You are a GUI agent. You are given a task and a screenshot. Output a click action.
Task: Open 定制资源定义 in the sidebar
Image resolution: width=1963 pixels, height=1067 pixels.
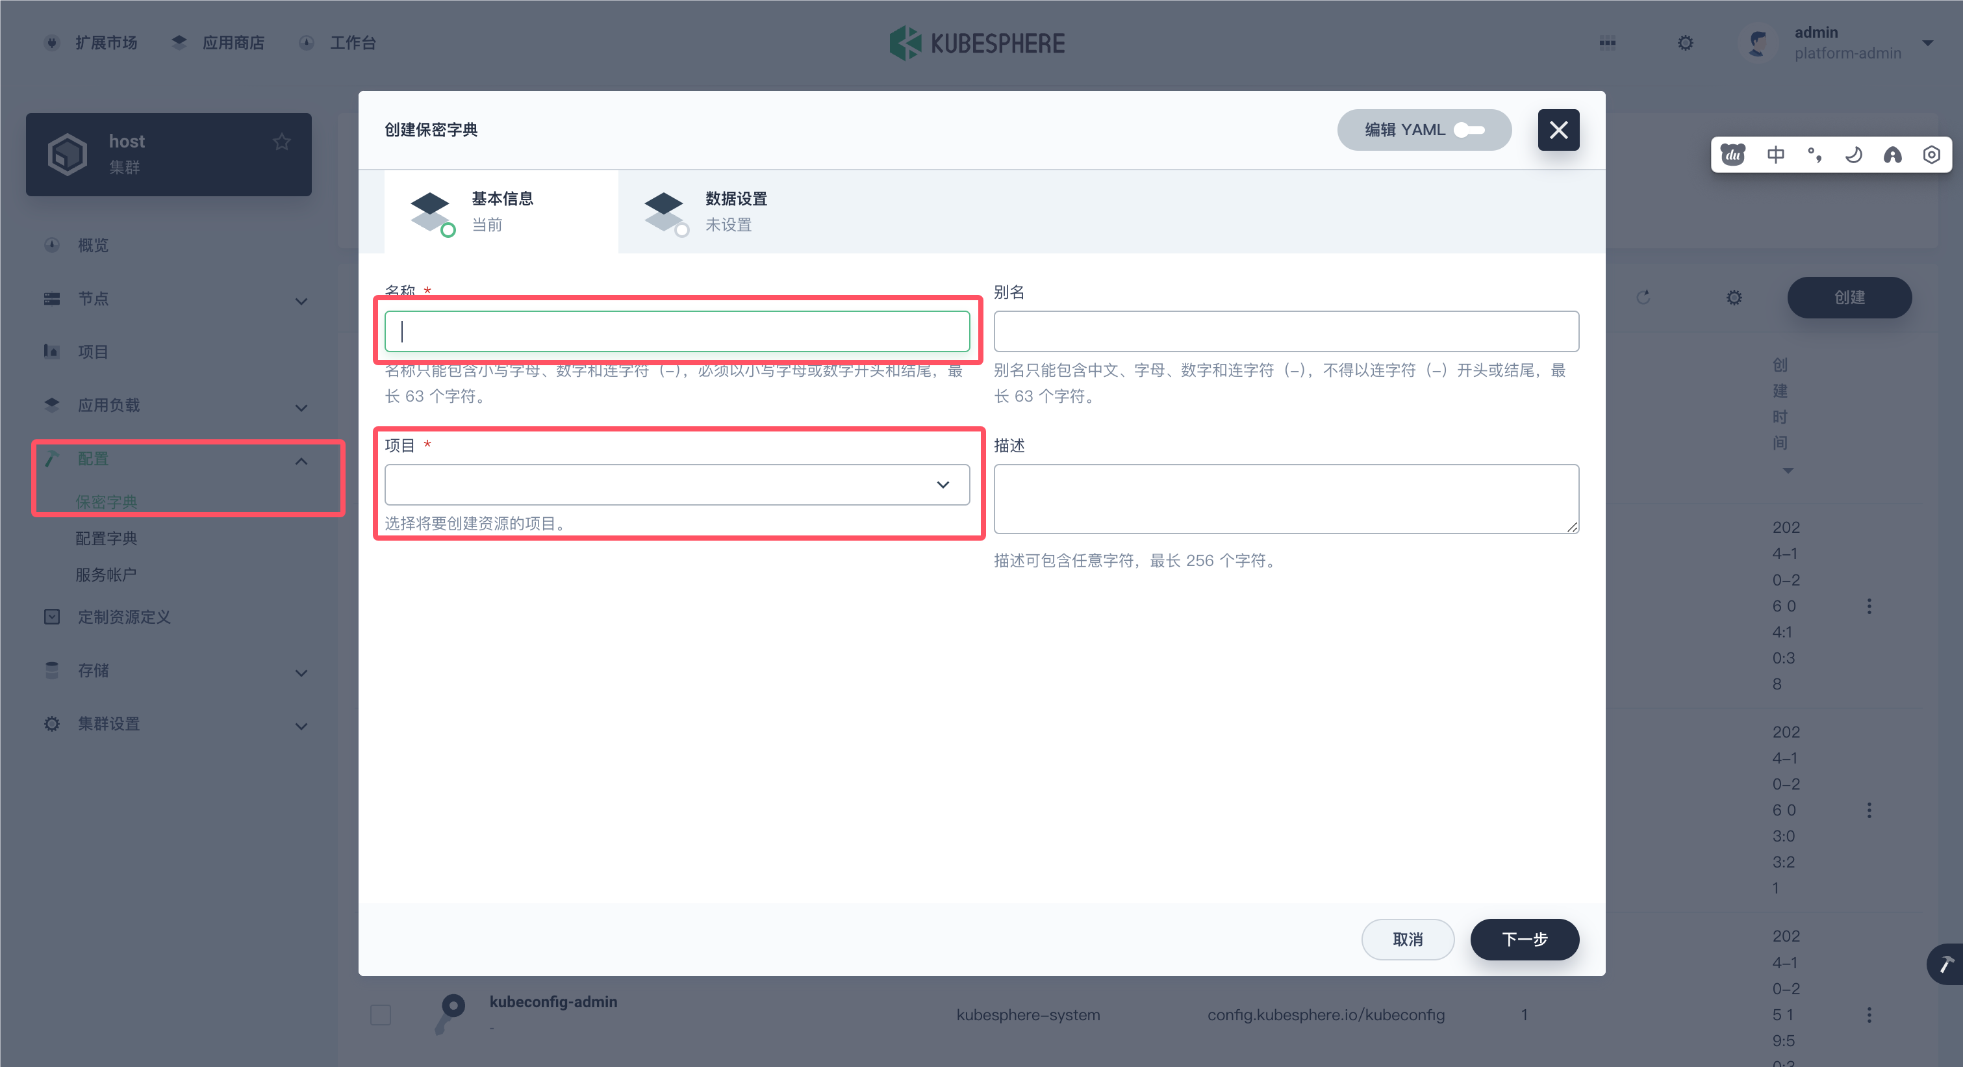coord(124,617)
